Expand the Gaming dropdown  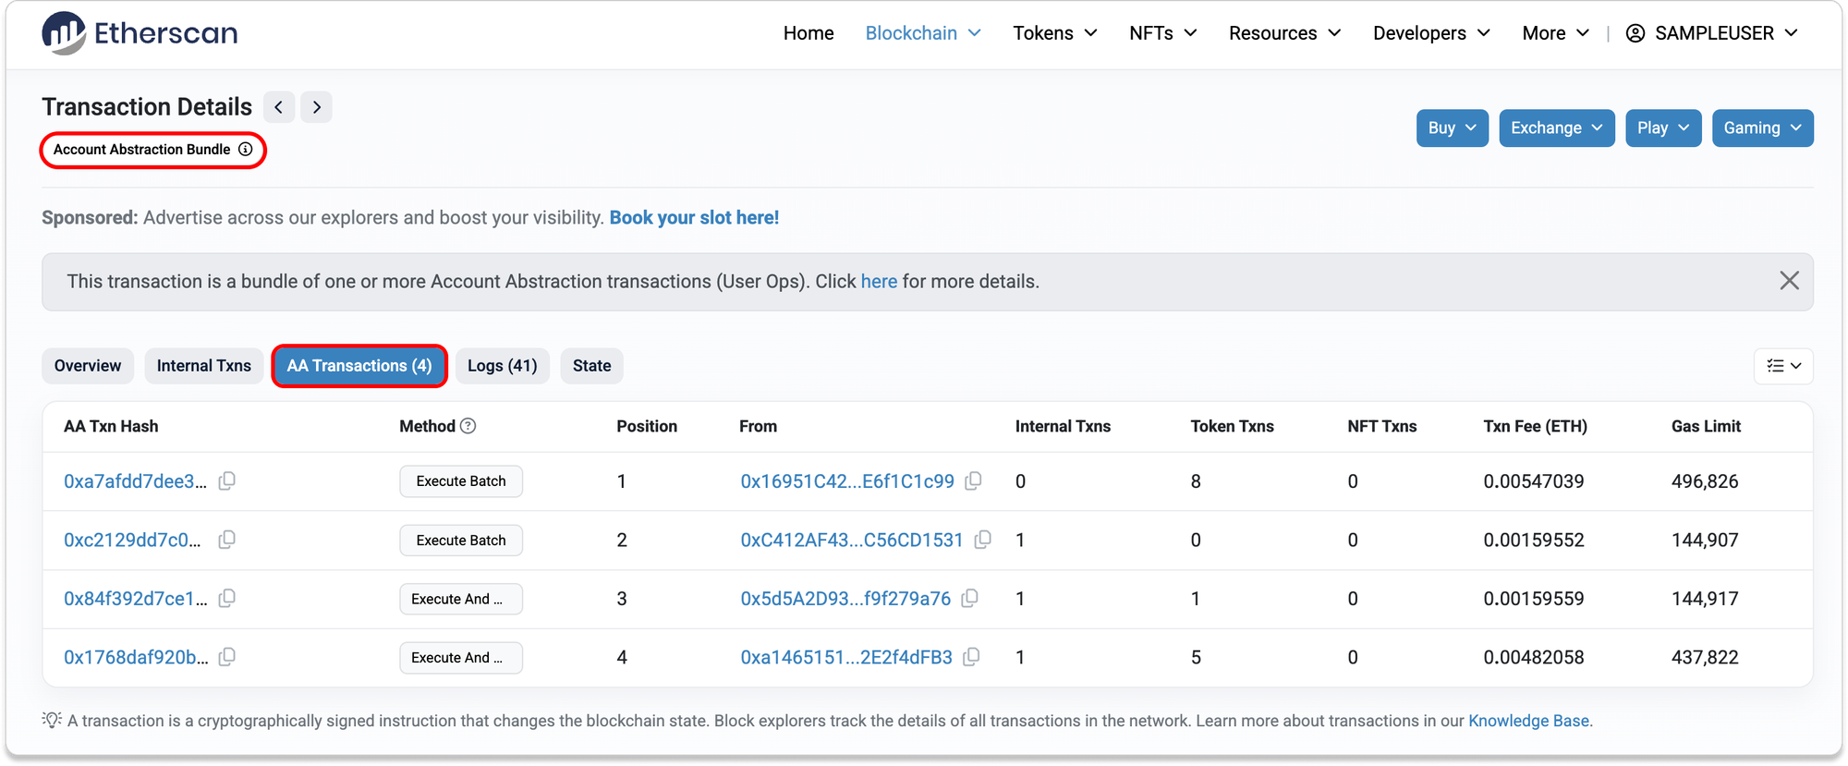(1762, 128)
